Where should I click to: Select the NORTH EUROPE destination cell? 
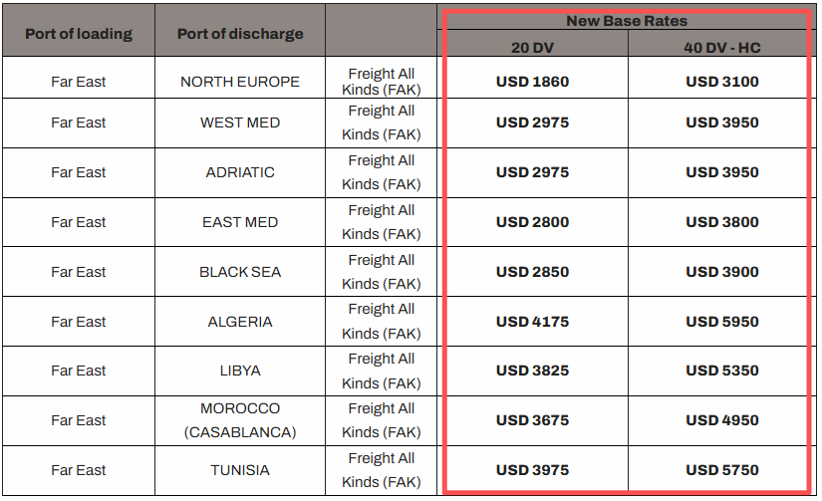pos(240,82)
